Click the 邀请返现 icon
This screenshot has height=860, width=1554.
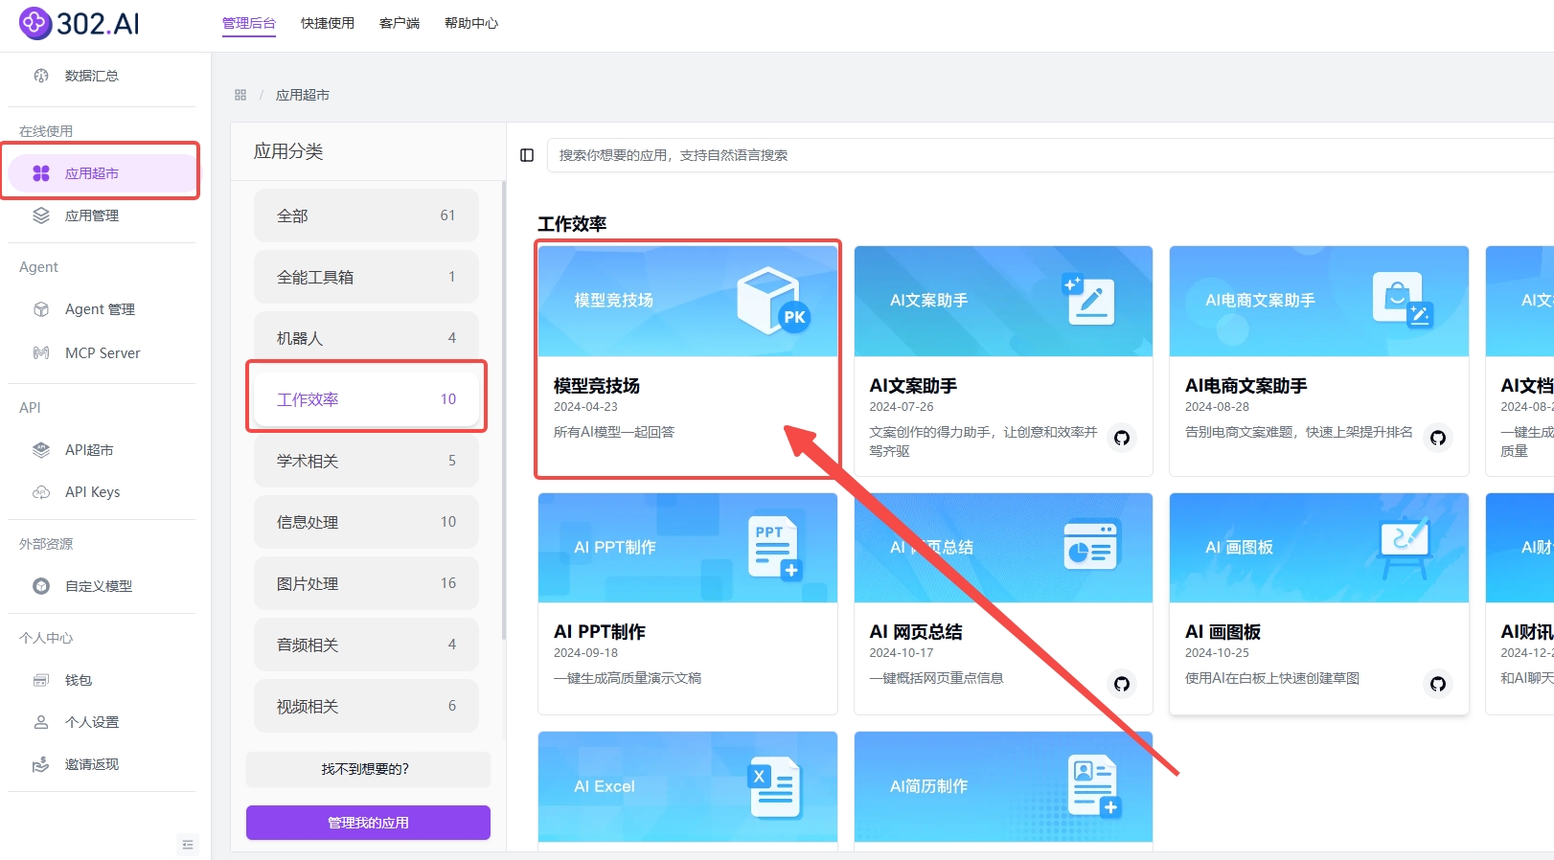pos(41,764)
